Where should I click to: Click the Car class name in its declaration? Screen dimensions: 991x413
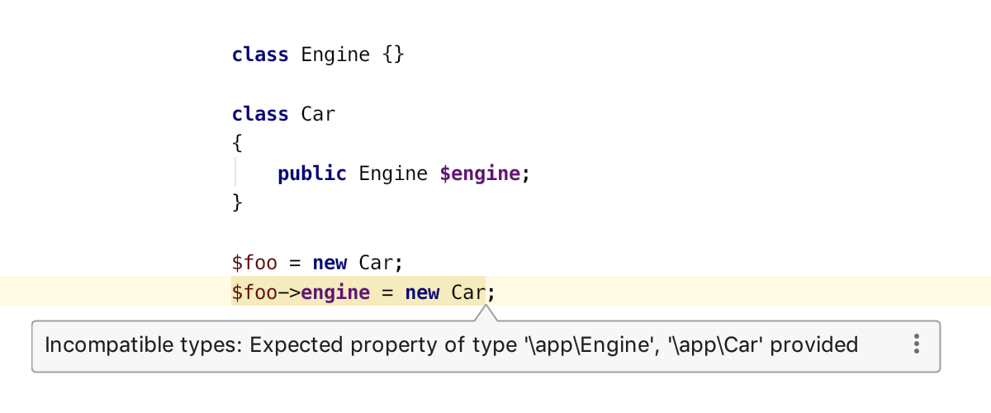(318, 114)
